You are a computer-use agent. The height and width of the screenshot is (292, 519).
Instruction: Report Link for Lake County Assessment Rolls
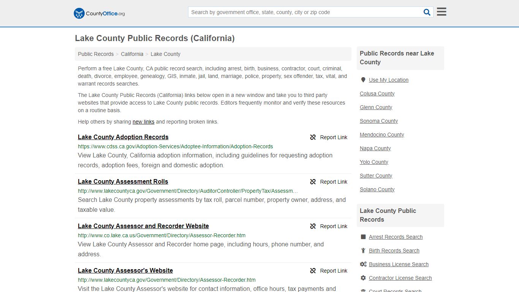coord(334,182)
